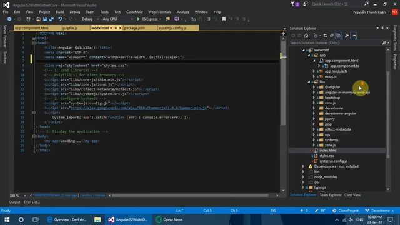Open the Any CPU platform dropdown

(x=117, y=19)
